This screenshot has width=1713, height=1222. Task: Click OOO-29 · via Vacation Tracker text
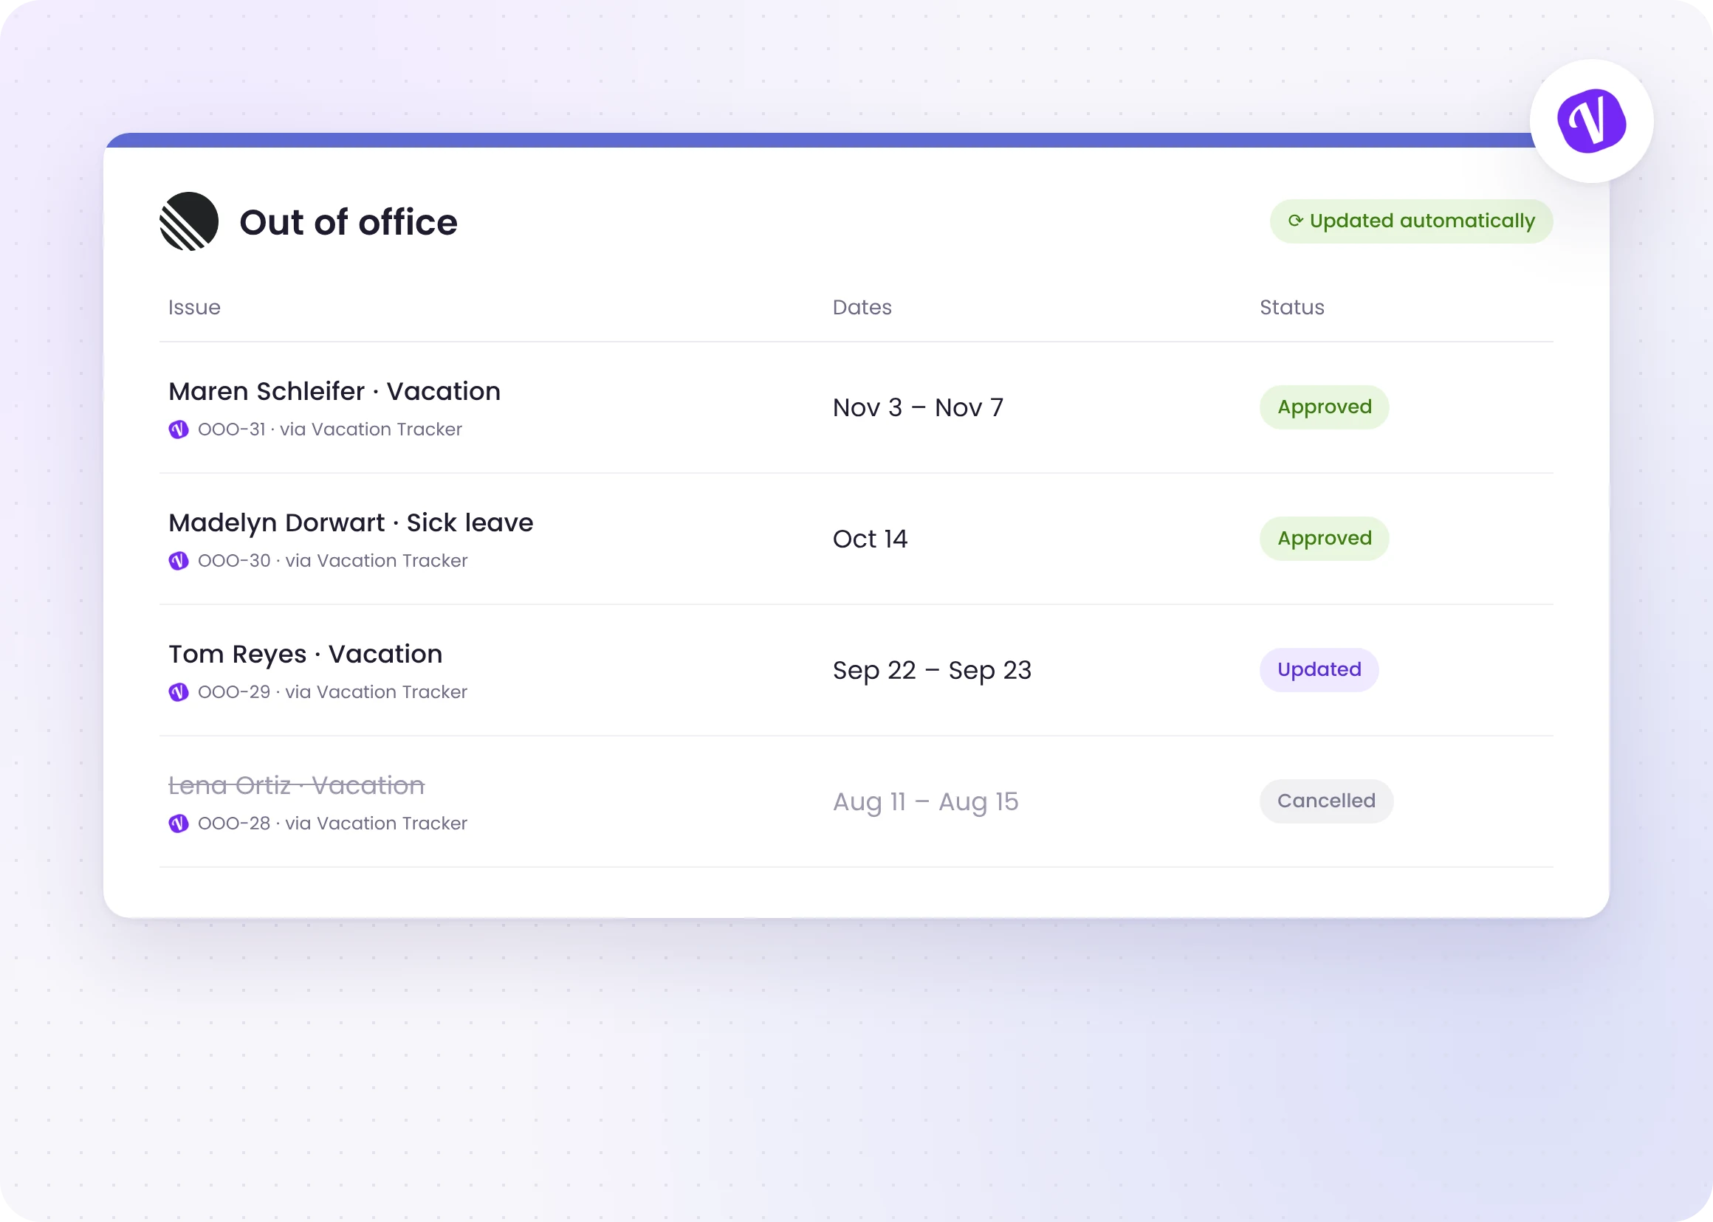click(333, 691)
